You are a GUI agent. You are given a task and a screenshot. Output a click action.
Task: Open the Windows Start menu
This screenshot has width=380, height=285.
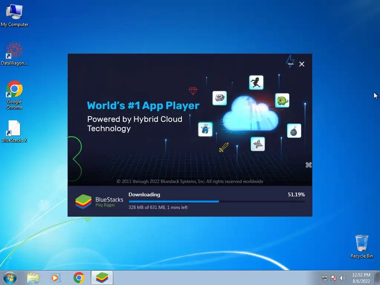point(10,278)
